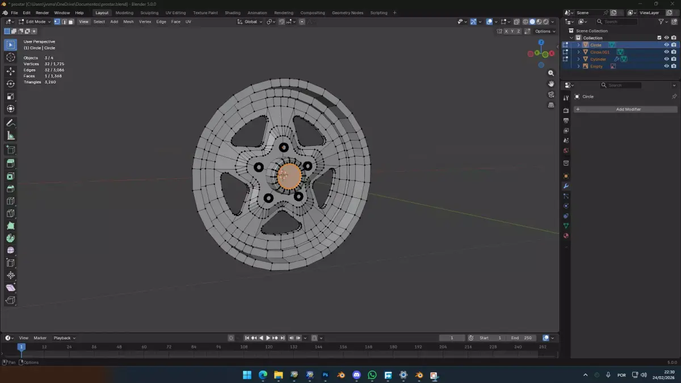Image resolution: width=681 pixels, height=383 pixels.
Task: Expand the Empty object in outliner
Action: [578, 66]
